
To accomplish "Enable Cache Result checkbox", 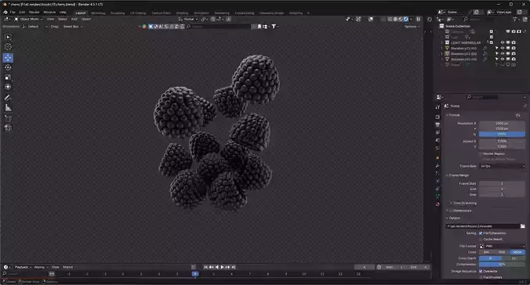I will (481, 239).
